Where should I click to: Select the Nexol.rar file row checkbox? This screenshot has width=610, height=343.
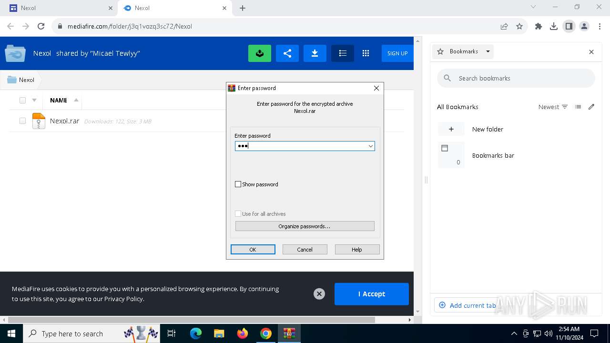[22, 121]
